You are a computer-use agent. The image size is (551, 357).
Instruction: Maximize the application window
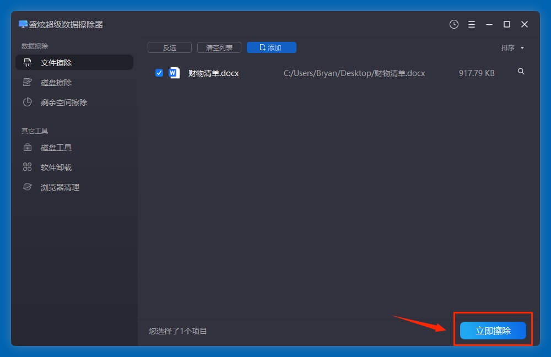pos(507,24)
